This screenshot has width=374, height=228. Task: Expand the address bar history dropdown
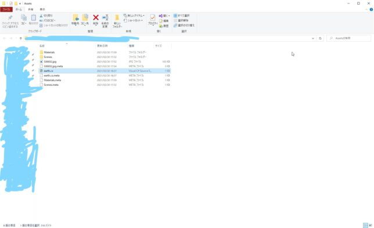313,38
